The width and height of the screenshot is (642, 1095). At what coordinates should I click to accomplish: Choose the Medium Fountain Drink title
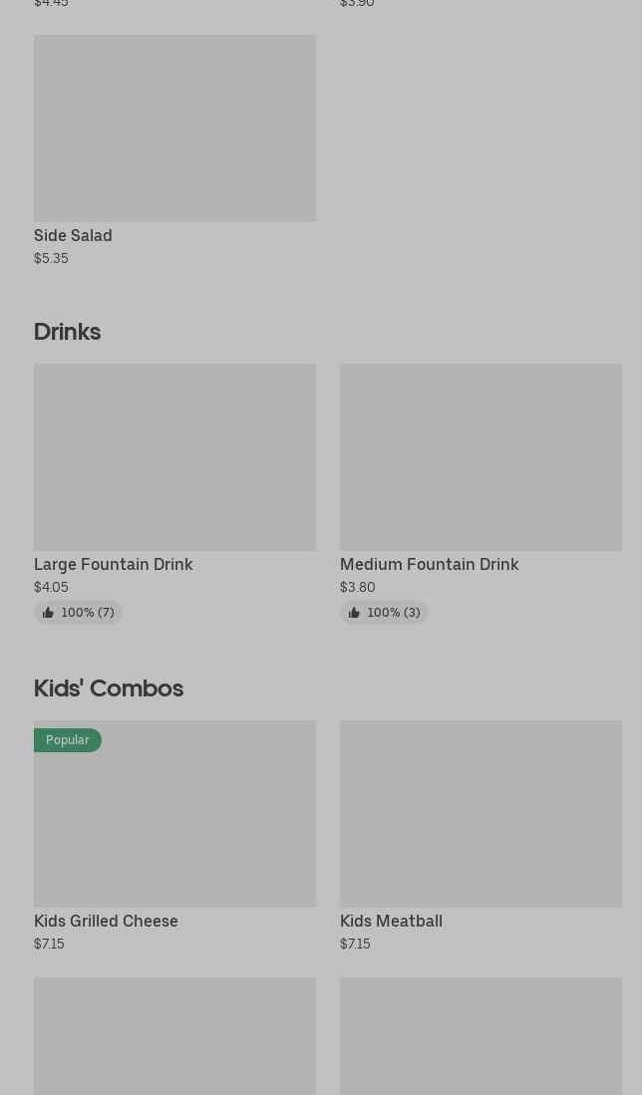click(x=429, y=564)
